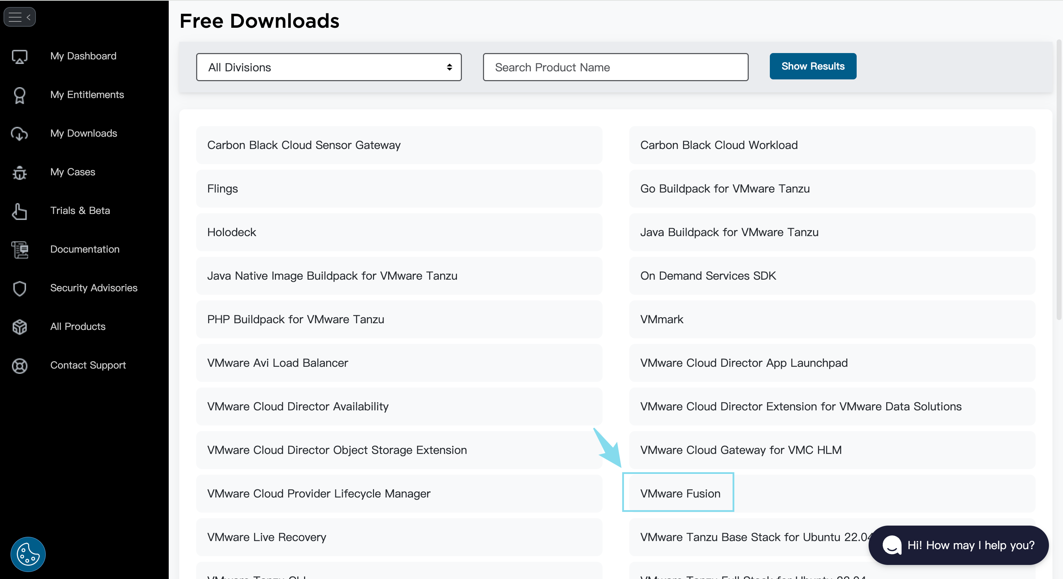The width and height of the screenshot is (1063, 579).
Task: Open the Contact Support page
Action: coord(88,365)
